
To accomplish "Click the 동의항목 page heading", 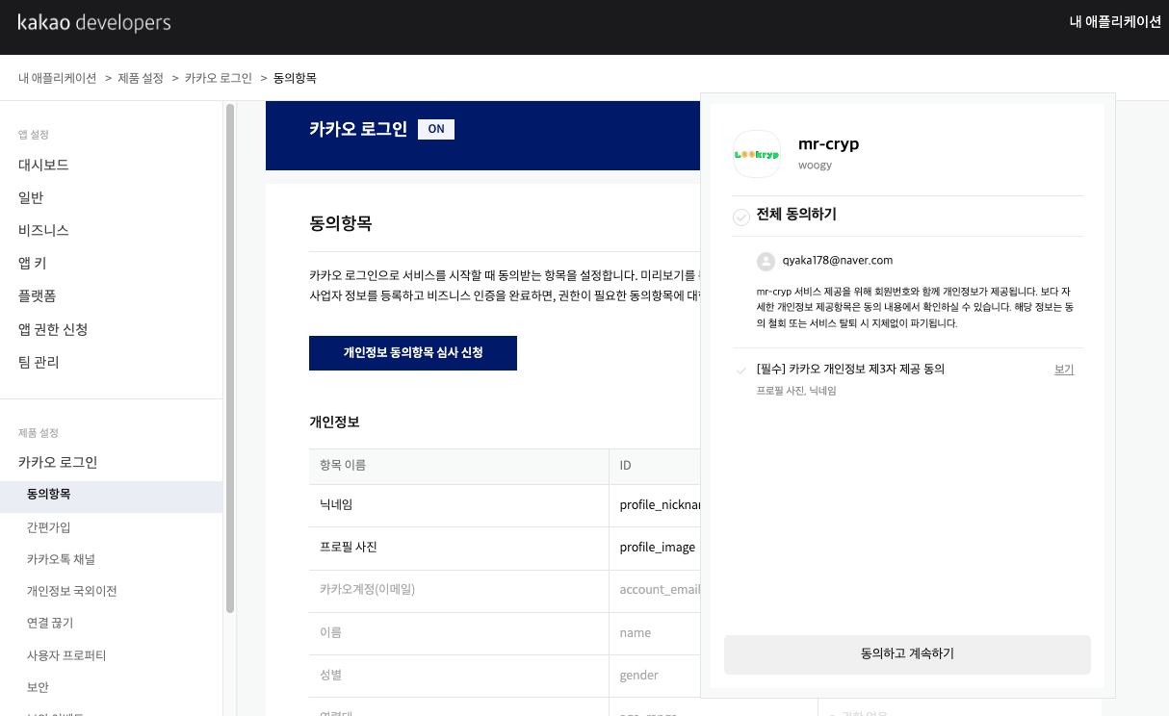I will click(x=341, y=224).
